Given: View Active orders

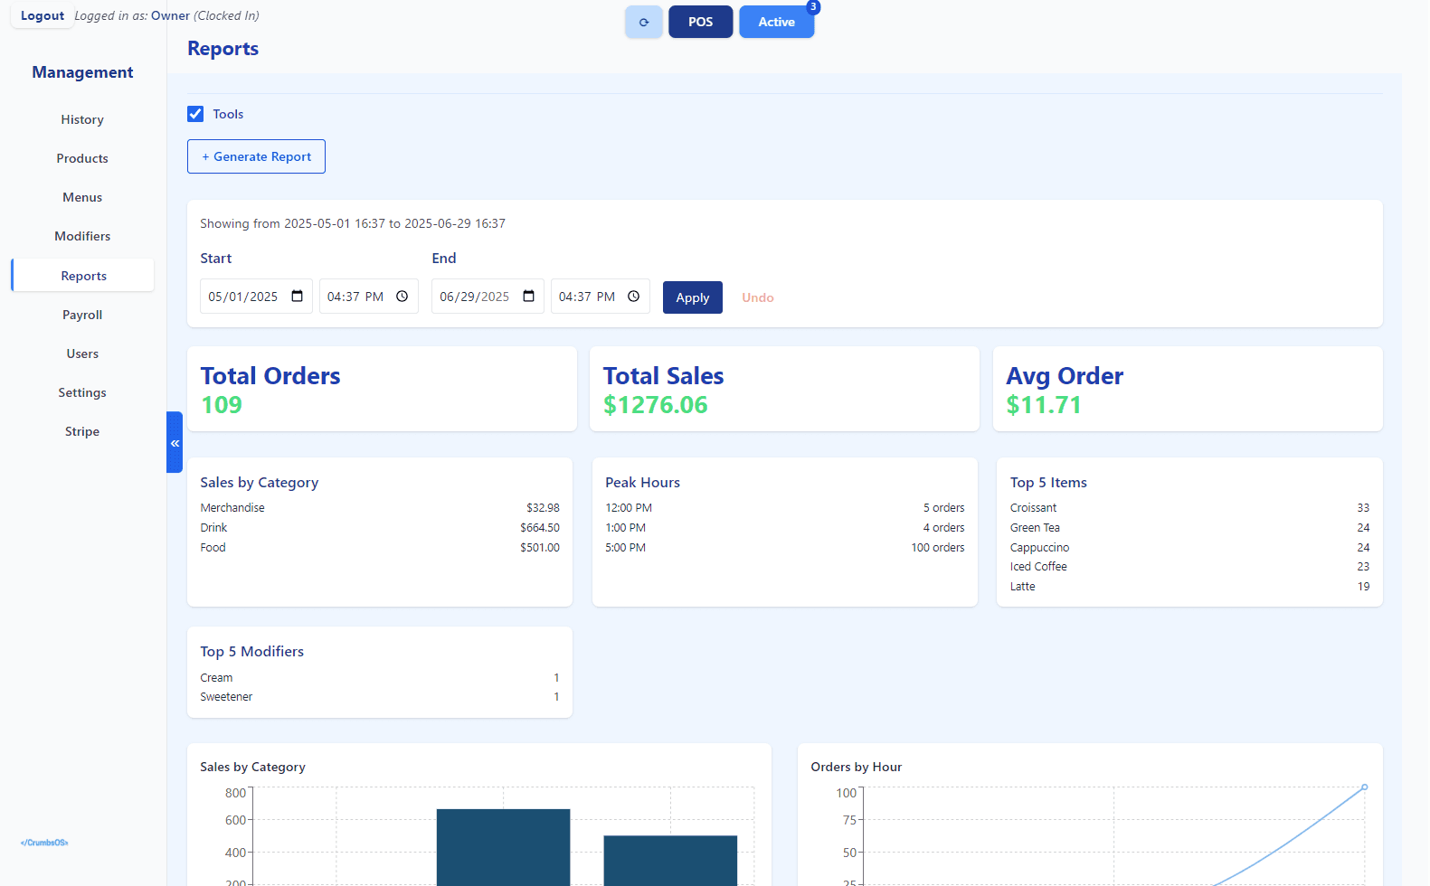Looking at the screenshot, I should (x=776, y=22).
